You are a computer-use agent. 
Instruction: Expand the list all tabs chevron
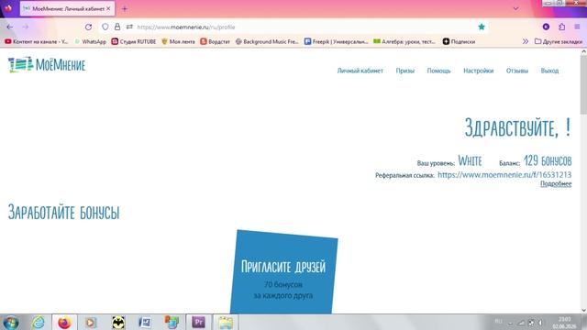(x=515, y=8)
